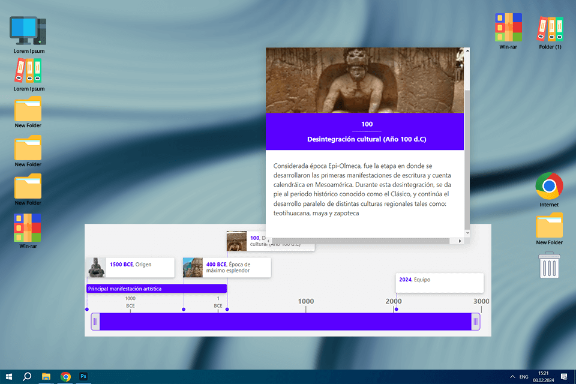
Task: Click the left handle of the timeline range slider
Action: tap(95, 322)
